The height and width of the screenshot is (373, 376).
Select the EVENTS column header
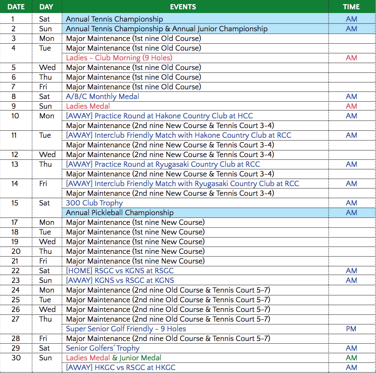point(183,7)
